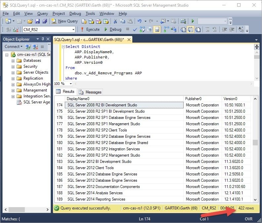Click the Save All icon

(x=45, y=21)
